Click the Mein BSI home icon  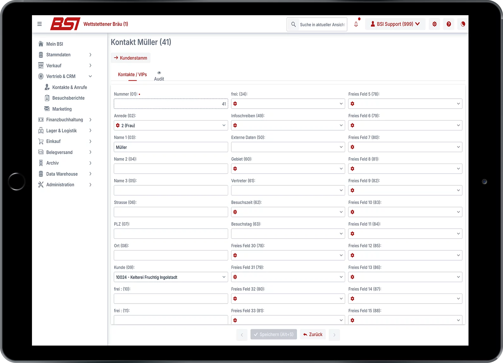tap(41, 44)
